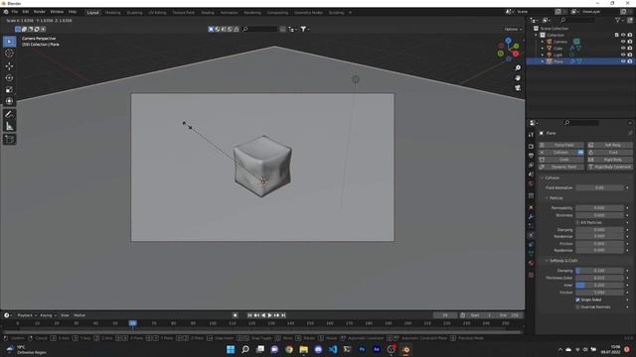Viewport: 636px width, 357px height.
Task: Collapse the Softbody & Cloth subpanel
Action: [x=547, y=261]
